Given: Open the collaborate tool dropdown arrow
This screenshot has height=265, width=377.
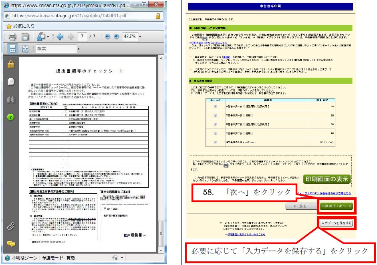Looking at the screenshot, I should pos(47,37).
